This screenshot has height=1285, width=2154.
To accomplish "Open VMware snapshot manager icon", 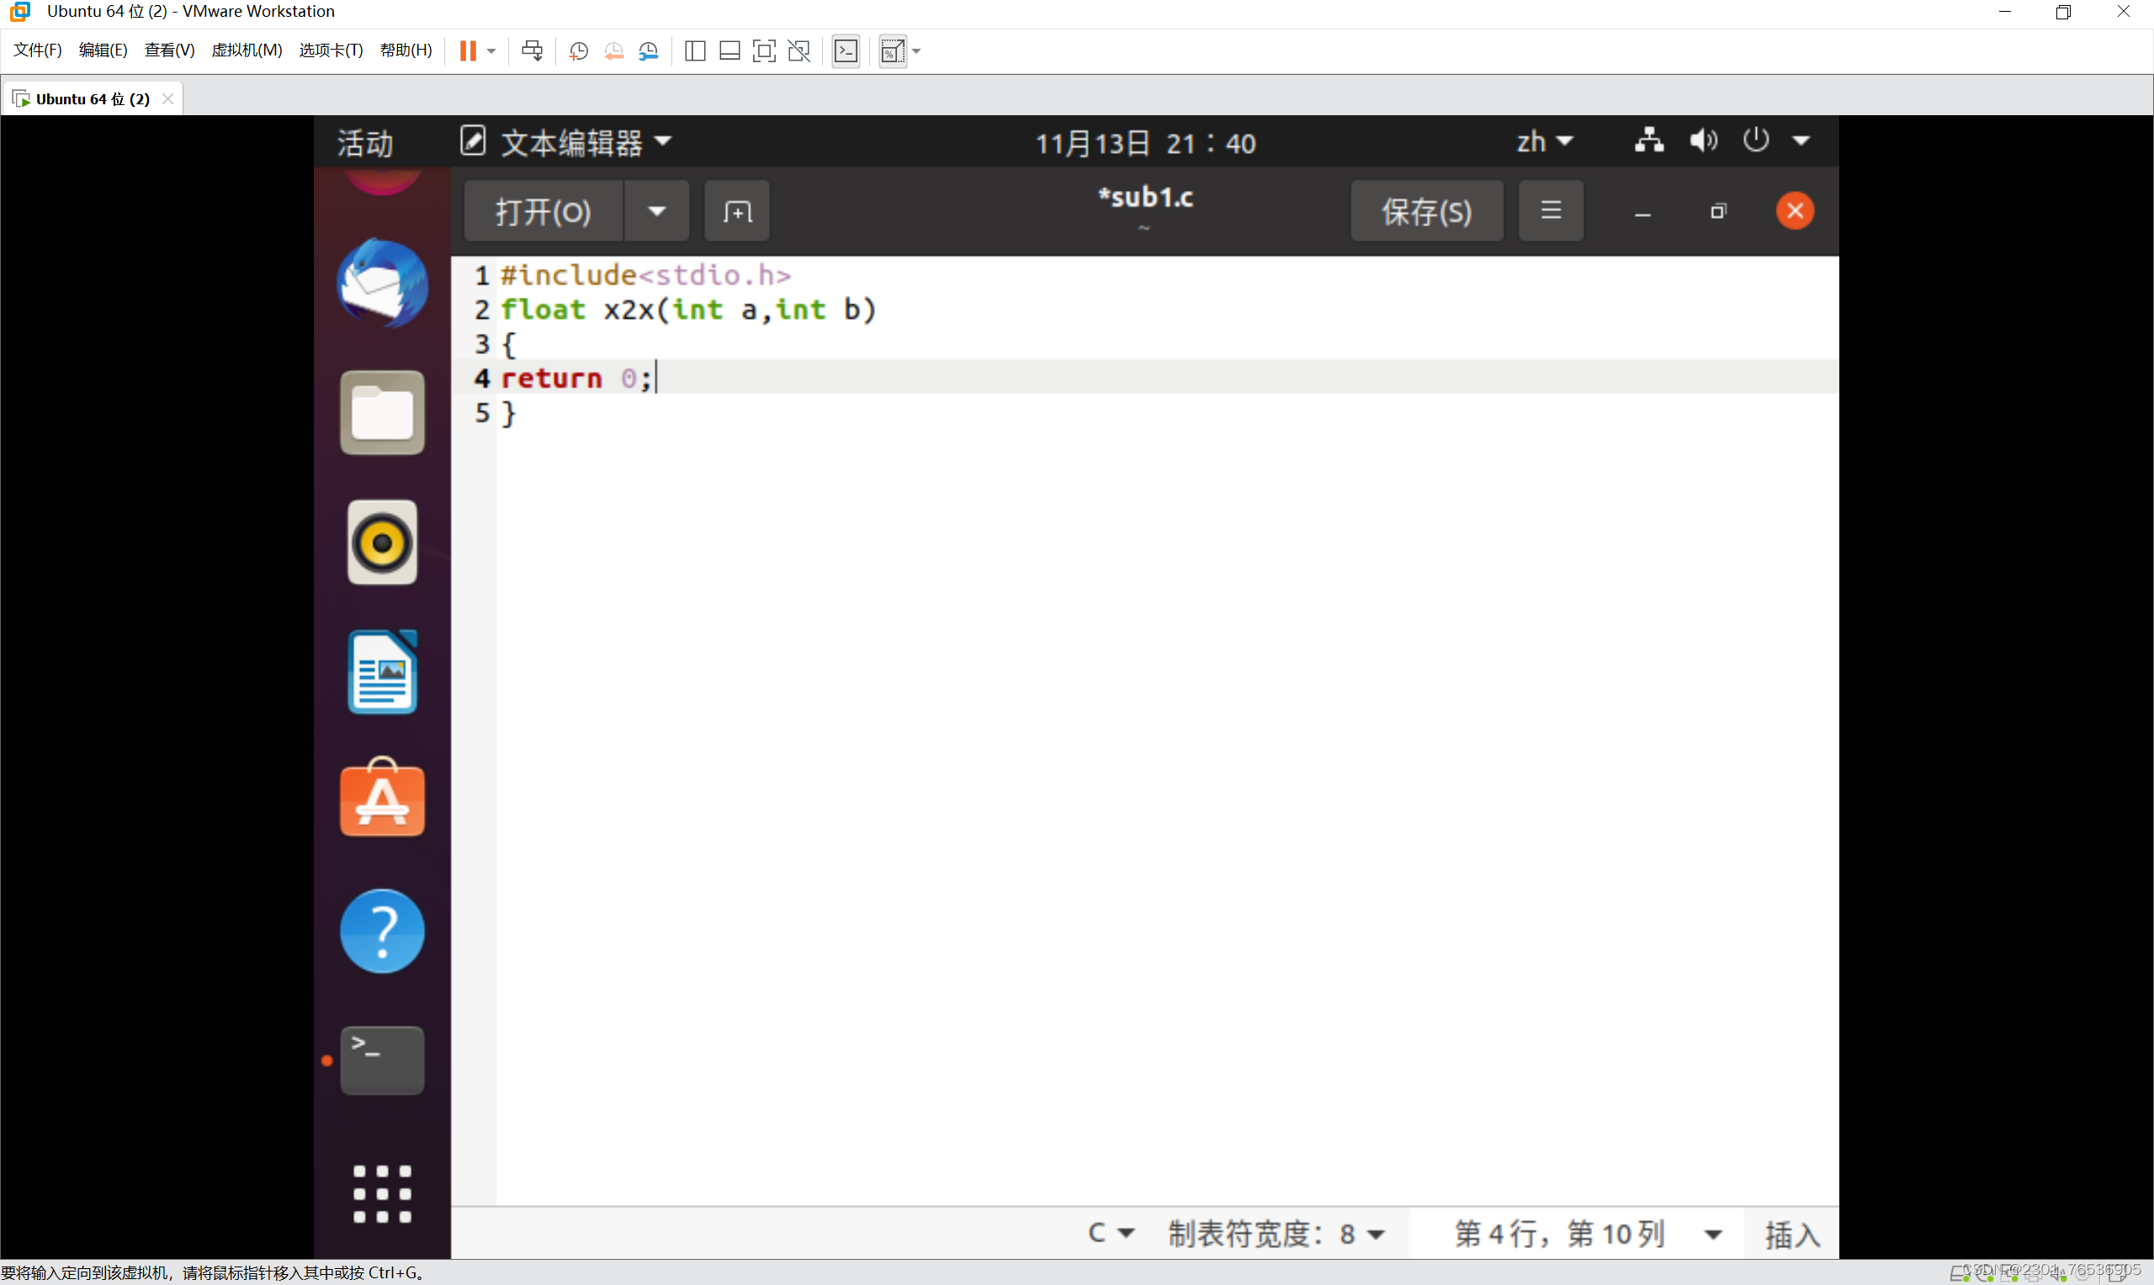I will 649,51.
